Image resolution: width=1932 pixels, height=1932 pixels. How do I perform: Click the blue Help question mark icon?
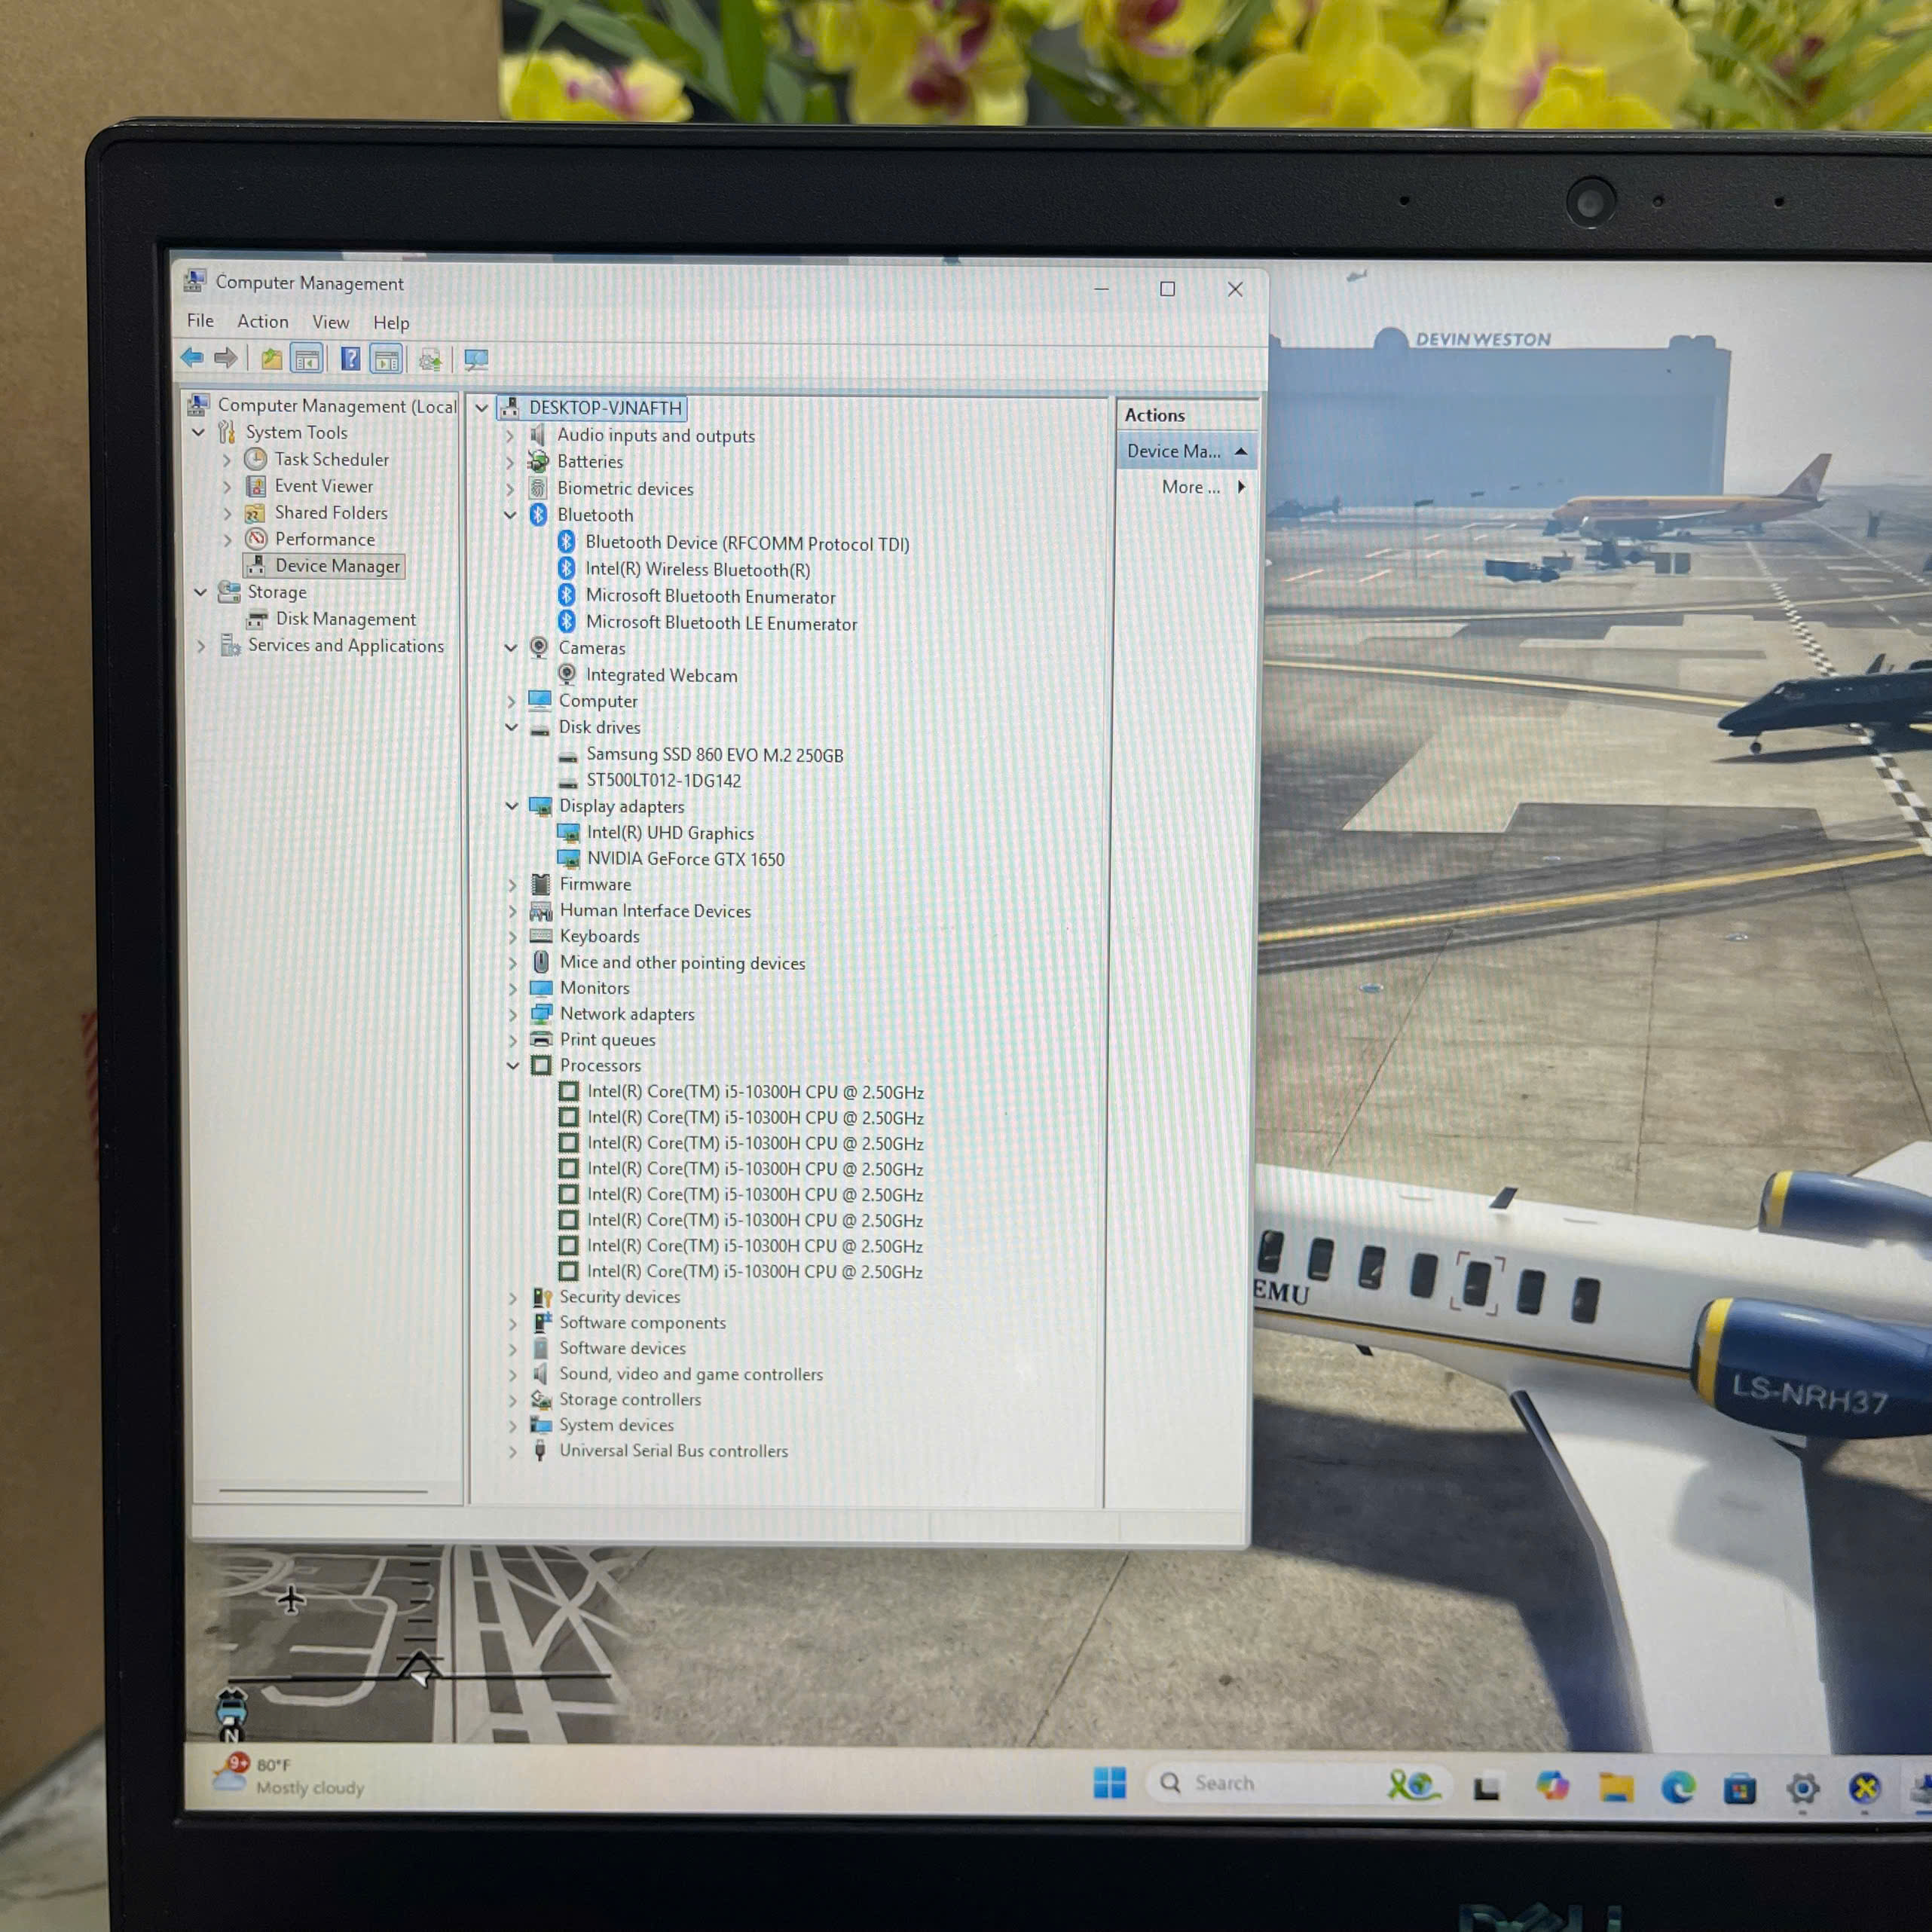click(x=350, y=359)
